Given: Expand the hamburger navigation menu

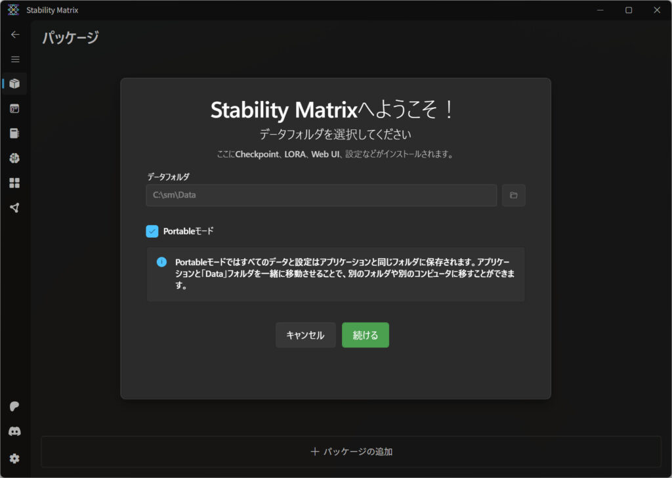Looking at the screenshot, I should point(15,59).
